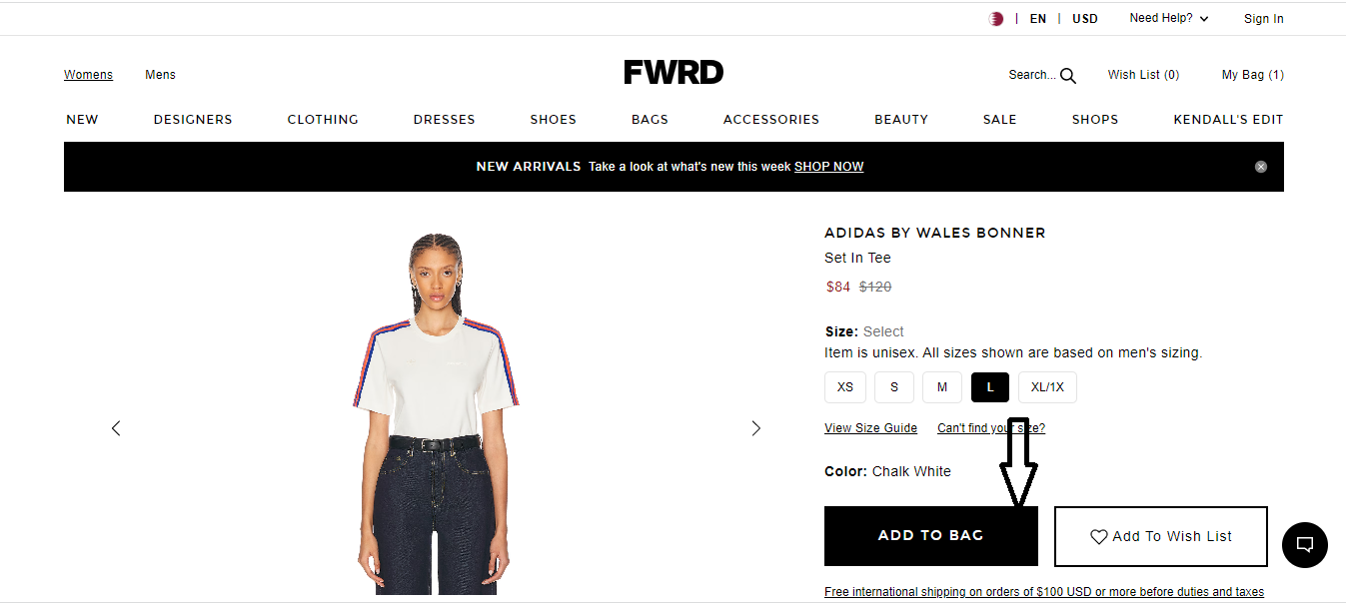Select size M
This screenshot has height=608, width=1346.
point(942,387)
